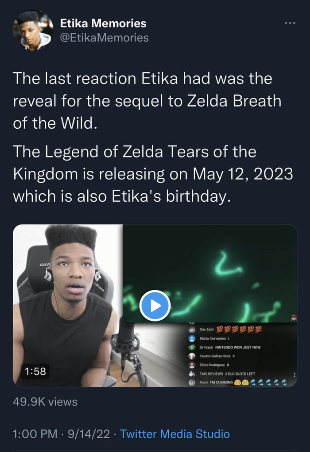The width and height of the screenshot is (310, 452).
Task: Click Fausto Galvan Rios' avatar
Action: (192, 356)
